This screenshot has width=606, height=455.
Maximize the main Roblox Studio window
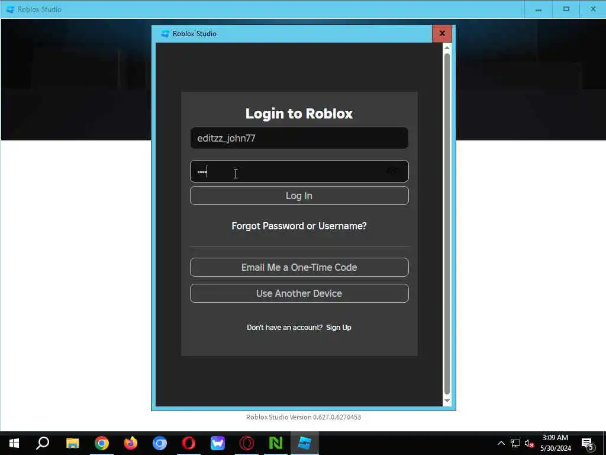point(566,9)
